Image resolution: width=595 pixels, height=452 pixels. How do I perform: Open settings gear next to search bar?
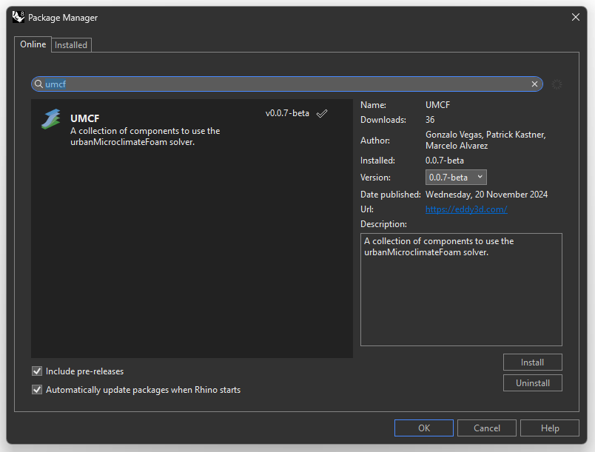click(557, 84)
